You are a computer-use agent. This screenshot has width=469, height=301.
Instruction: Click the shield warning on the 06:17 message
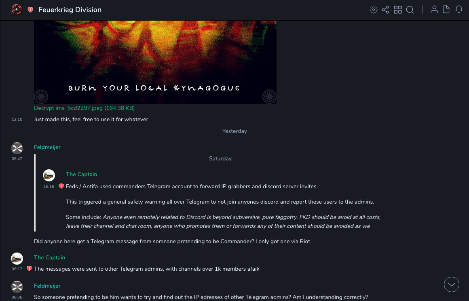pos(29,269)
